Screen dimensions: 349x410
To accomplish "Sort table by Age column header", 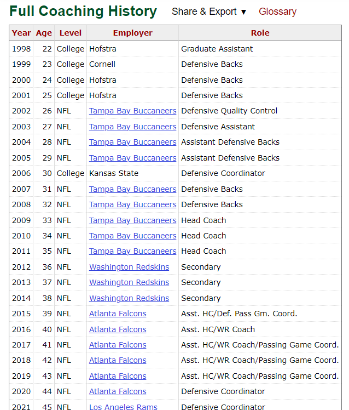I will [44, 33].
